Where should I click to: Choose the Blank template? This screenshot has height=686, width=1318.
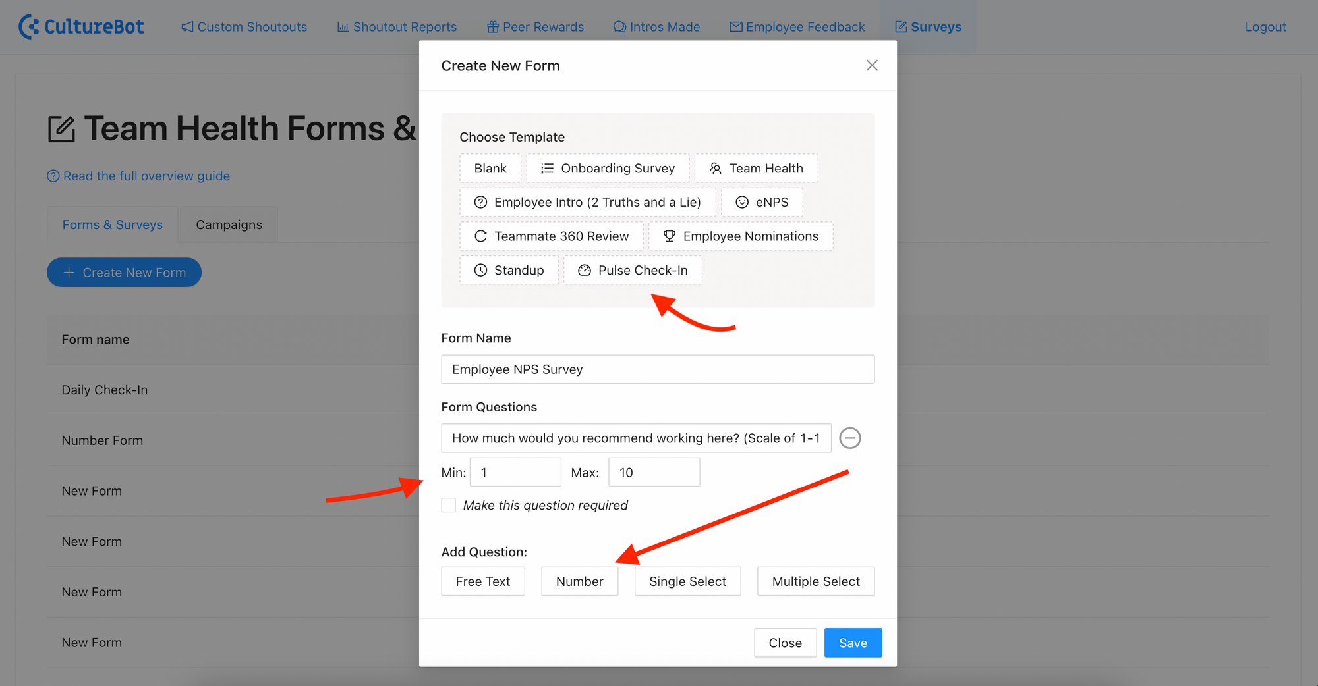pos(490,168)
